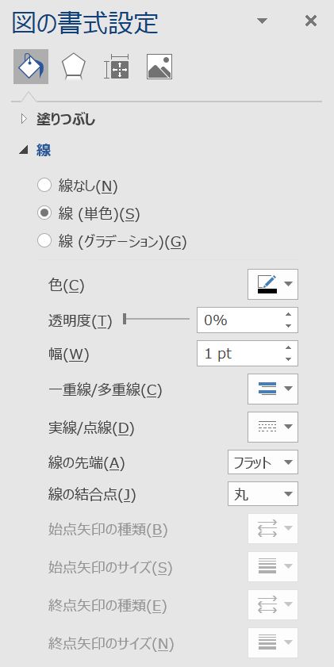Open the line color pen picker
The image size is (334, 667).
pos(273,284)
